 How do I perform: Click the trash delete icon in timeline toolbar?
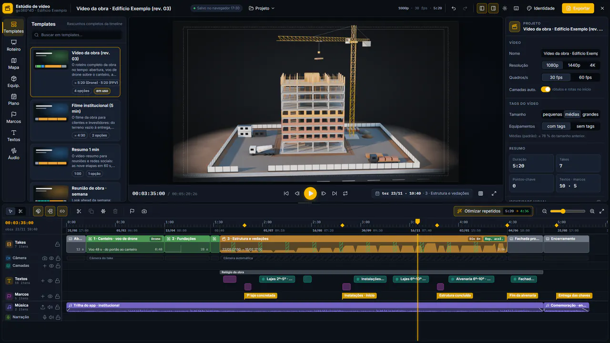(115, 211)
